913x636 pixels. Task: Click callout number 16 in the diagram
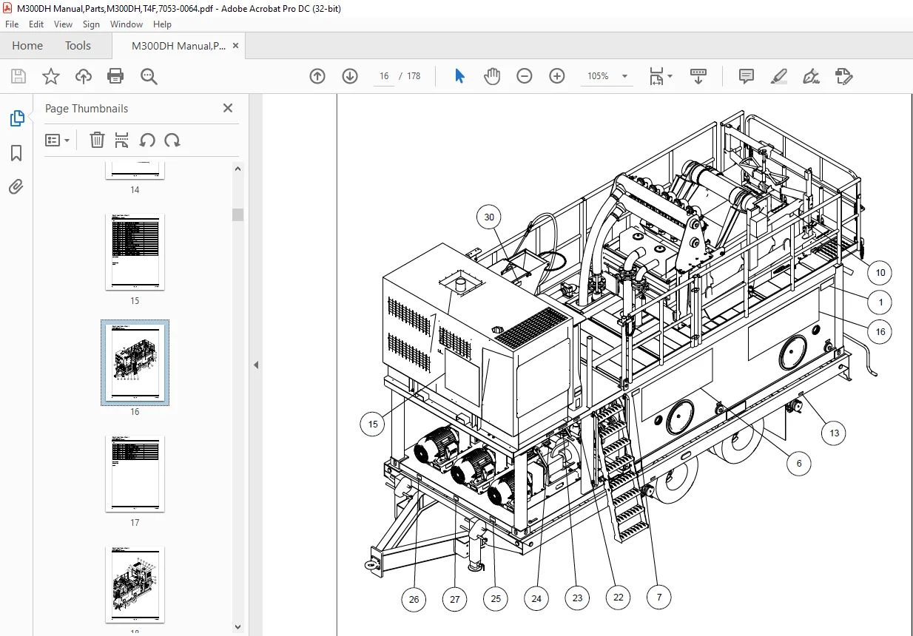(x=880, y=332)
